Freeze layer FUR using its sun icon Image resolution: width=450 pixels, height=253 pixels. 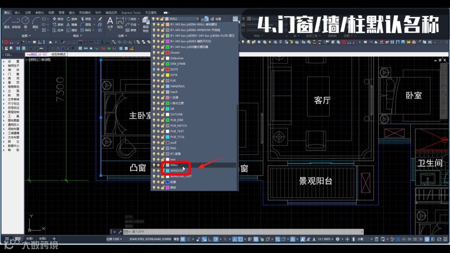tap(158, 81)
